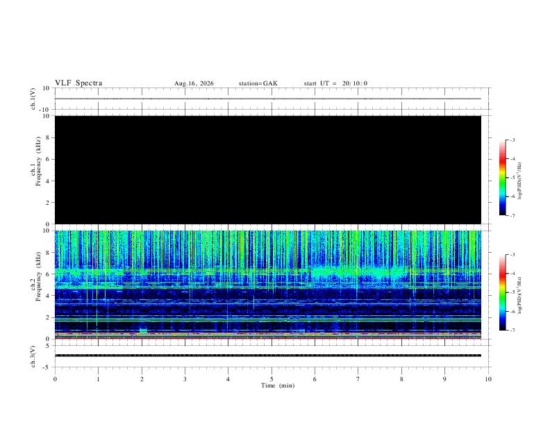
Task: Click the 5 minute tick on time axis
Action: tap(272, 379)
